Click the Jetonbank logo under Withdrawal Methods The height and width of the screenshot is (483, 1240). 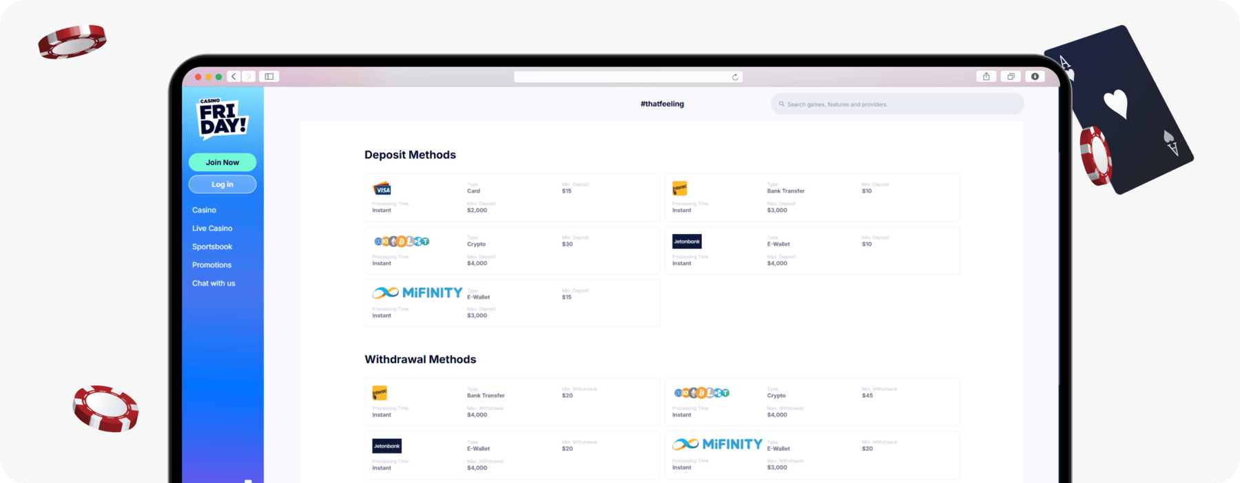point(386,446)
